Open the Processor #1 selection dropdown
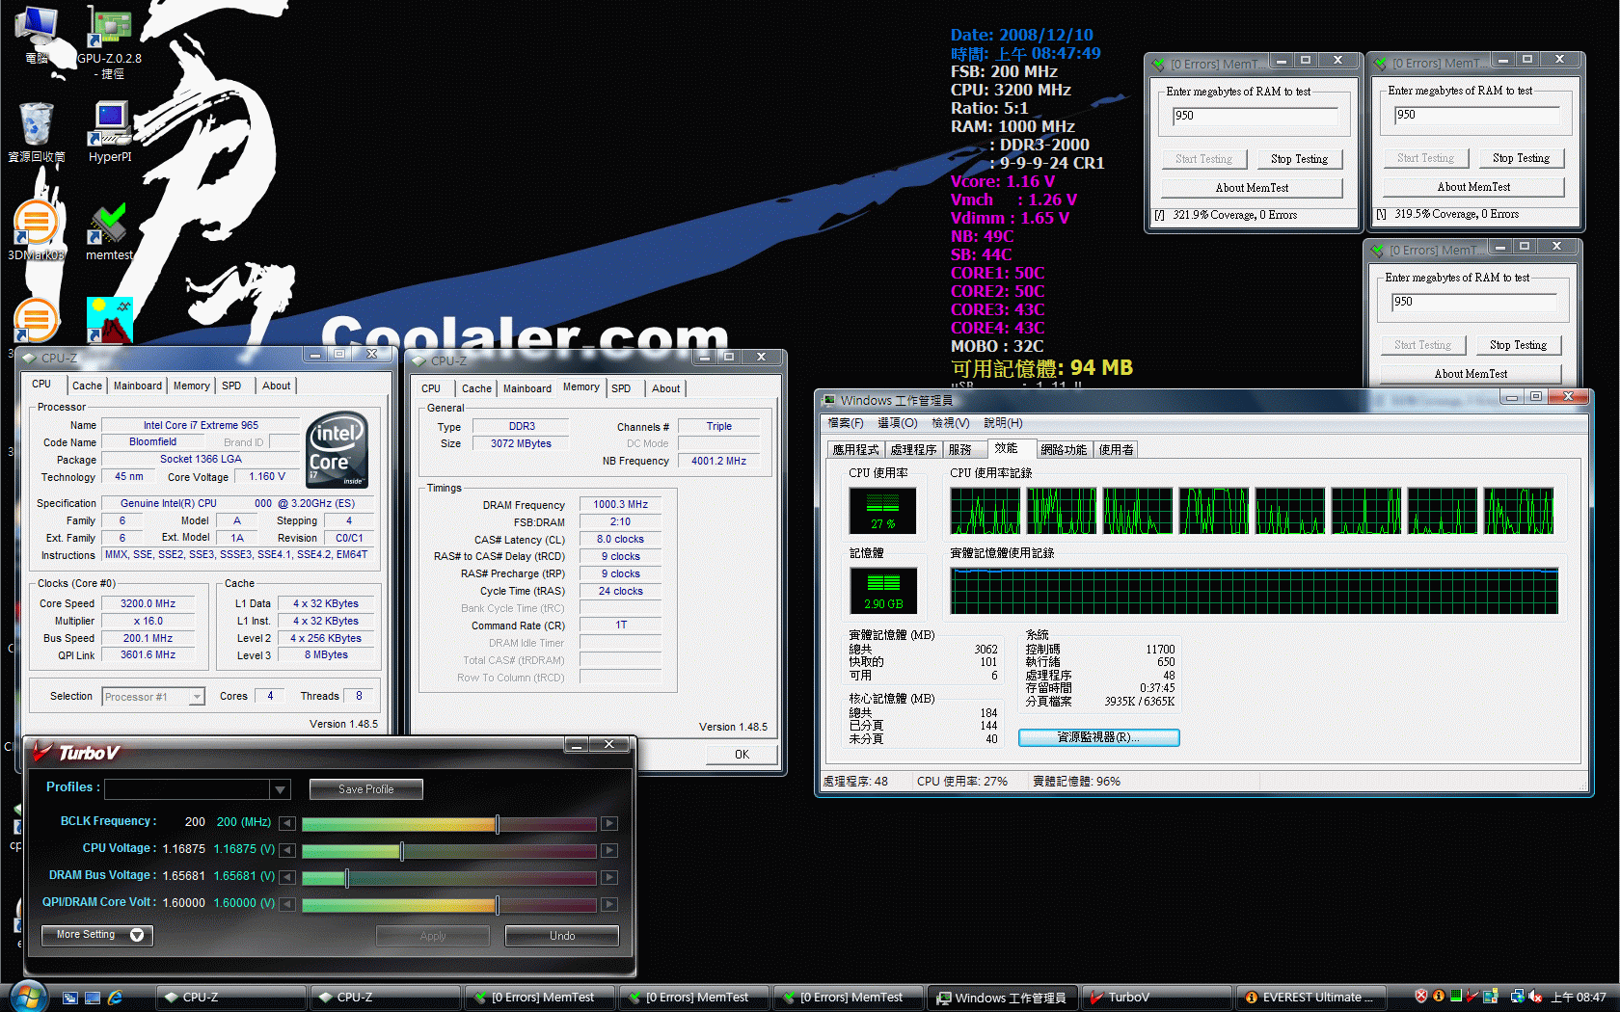The image size is (1620, 1012). pos(196,696)
